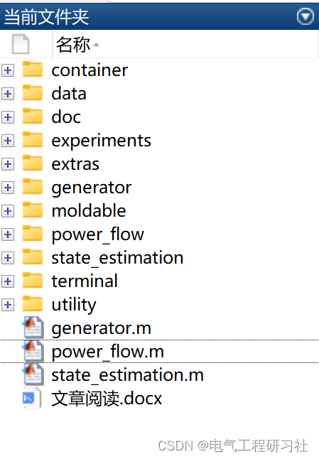Image resolution: width=319 pixels, height=459 pixels.
Task: Click the extras folder icon
Action: pos(33,163)
